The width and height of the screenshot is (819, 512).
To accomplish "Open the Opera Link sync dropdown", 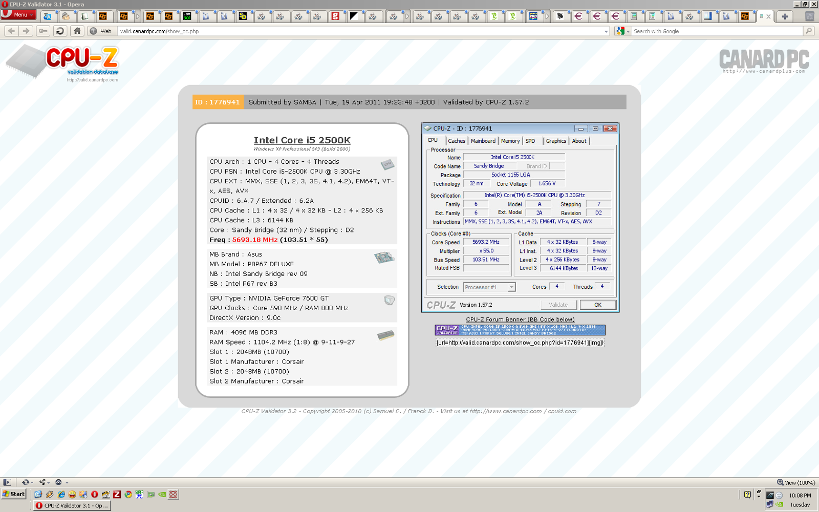I will tap(27, 482).
